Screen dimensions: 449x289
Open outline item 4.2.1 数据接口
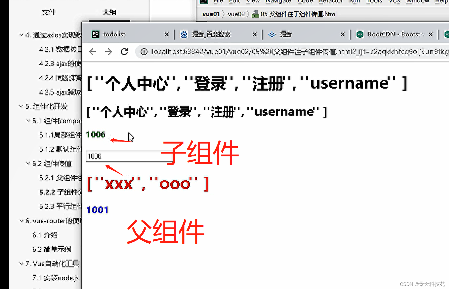point(60,49)
